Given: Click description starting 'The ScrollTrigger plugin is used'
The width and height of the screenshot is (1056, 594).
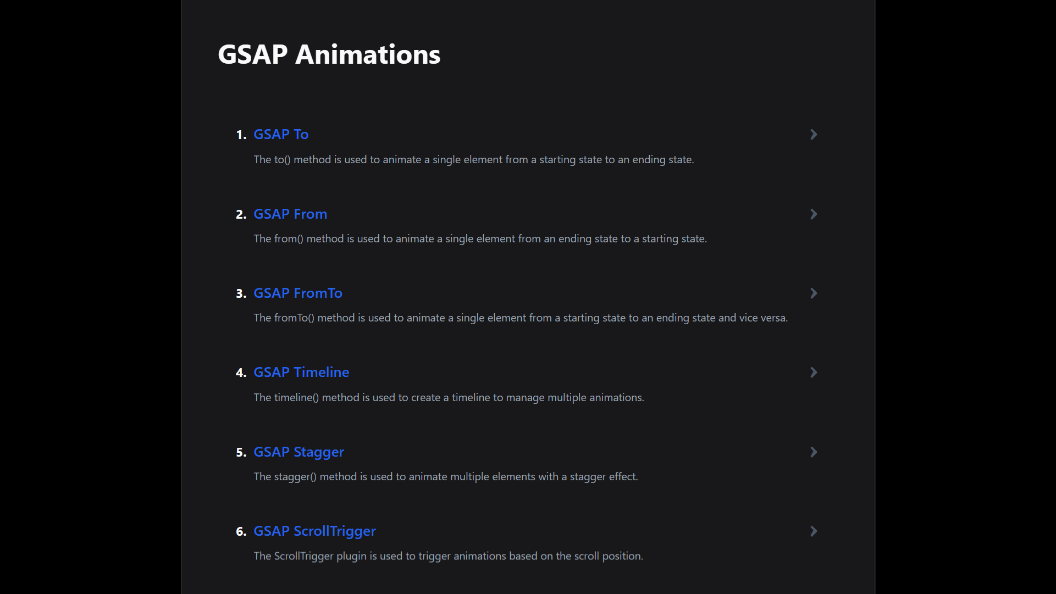Looking at the screenshot, I should (448, 556).
